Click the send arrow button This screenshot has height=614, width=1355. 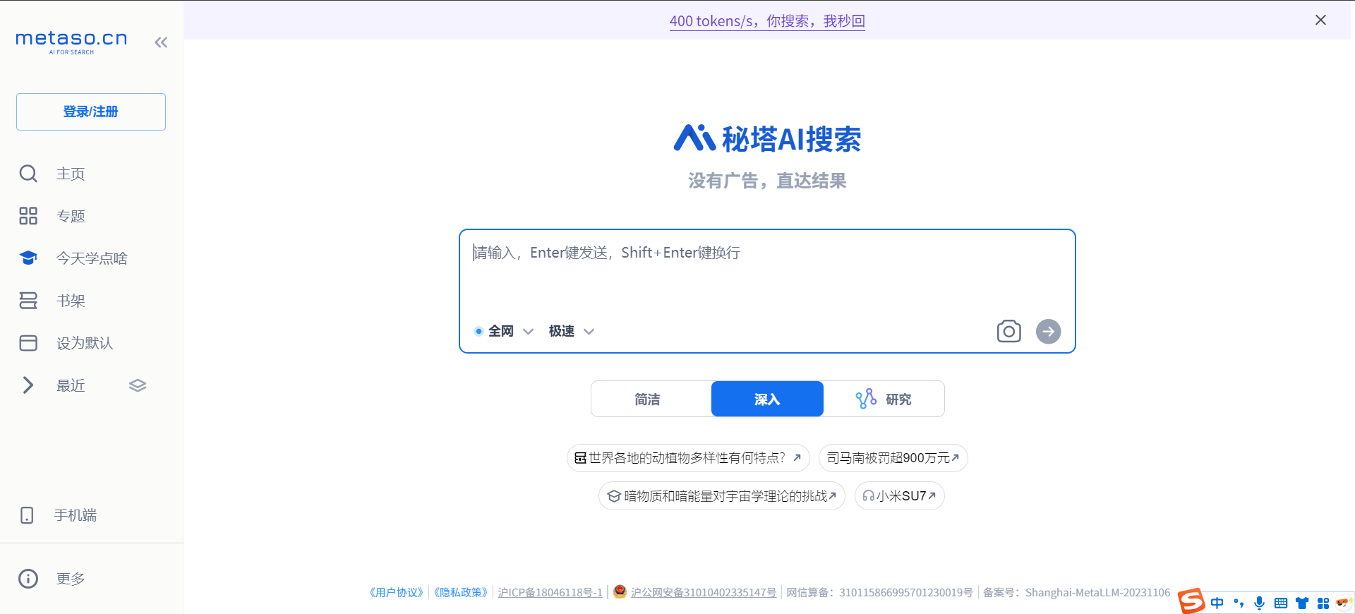click(x=1049, y=331)
